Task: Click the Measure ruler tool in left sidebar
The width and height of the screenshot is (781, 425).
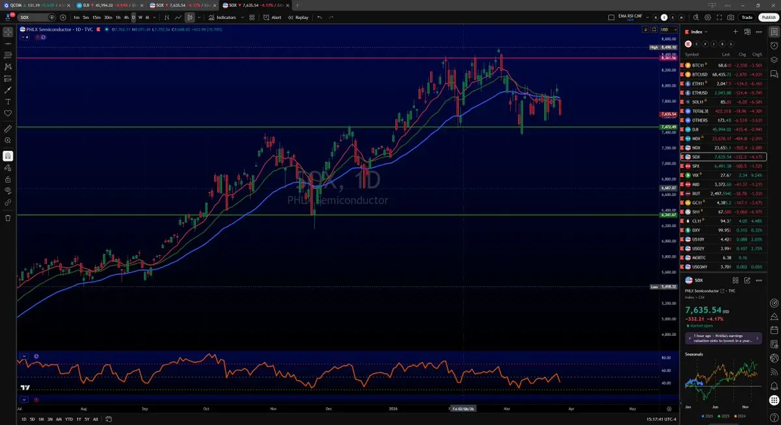Action: pyautogui.click(x=8, y=128)
